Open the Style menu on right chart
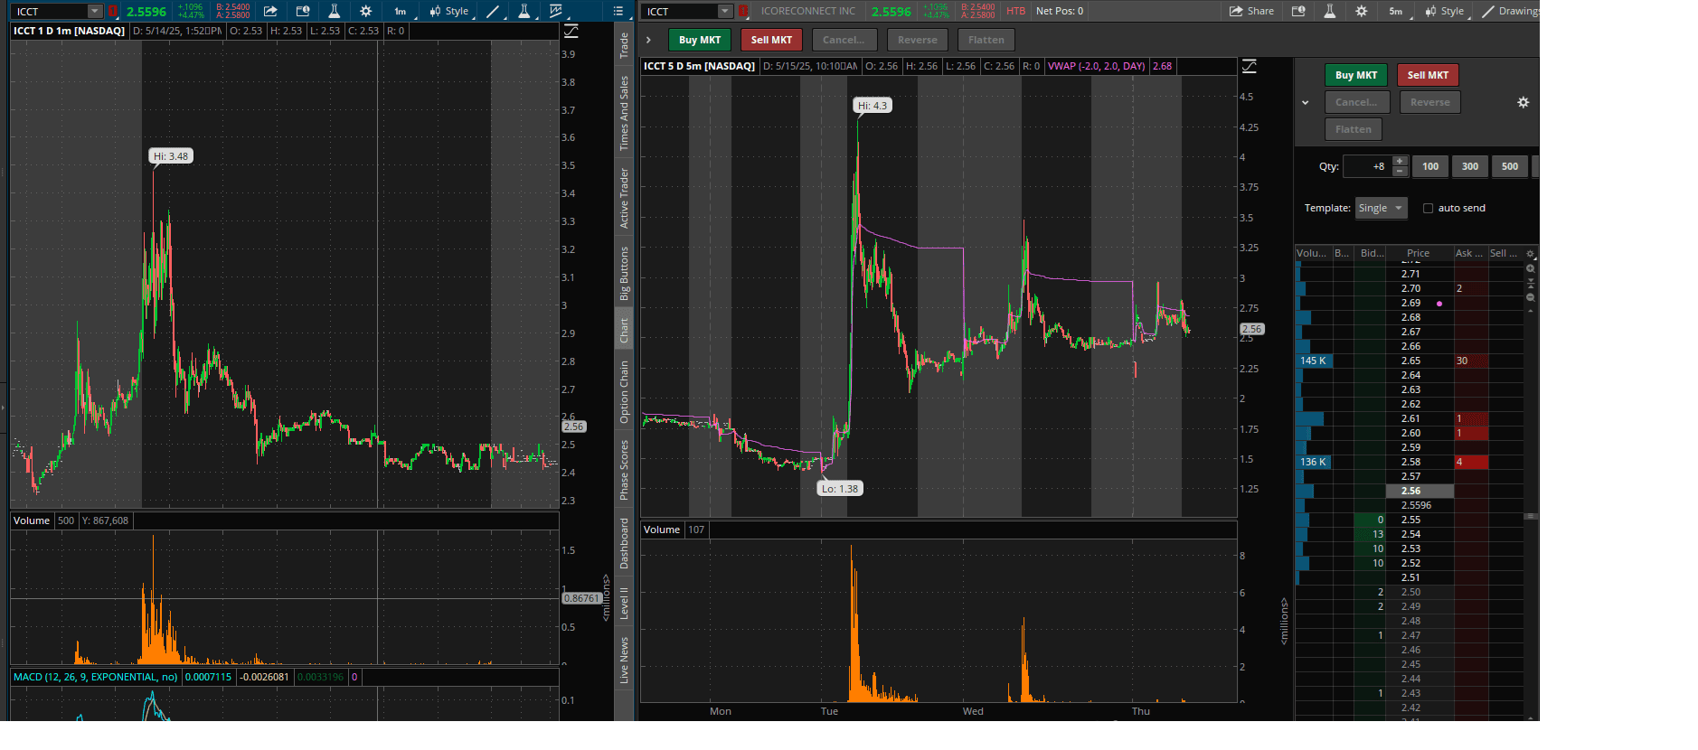 point(1445,11)
